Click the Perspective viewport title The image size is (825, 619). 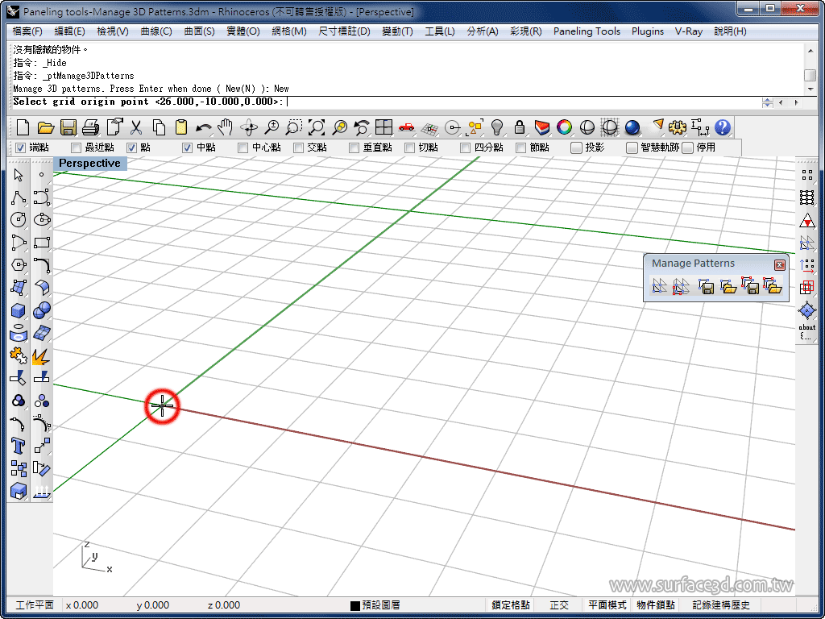pos(90,163)
